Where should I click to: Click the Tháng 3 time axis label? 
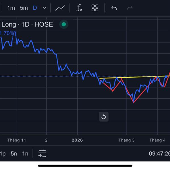coord(126,140)
